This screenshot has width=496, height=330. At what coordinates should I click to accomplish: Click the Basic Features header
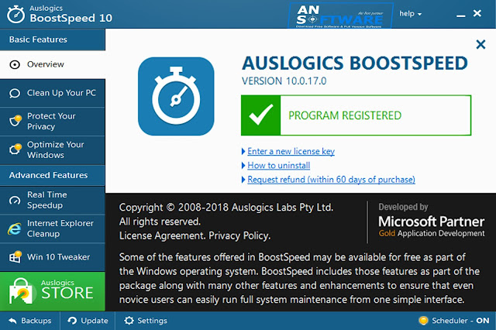pos(53,40)
